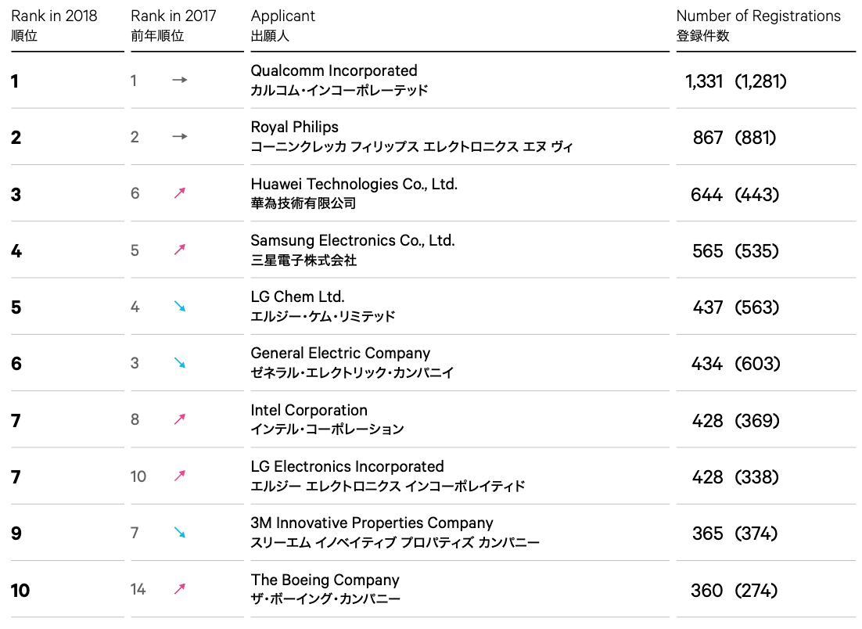
Task: Click Qualcomm's 1,331 registrations figure
Action: 703,81
